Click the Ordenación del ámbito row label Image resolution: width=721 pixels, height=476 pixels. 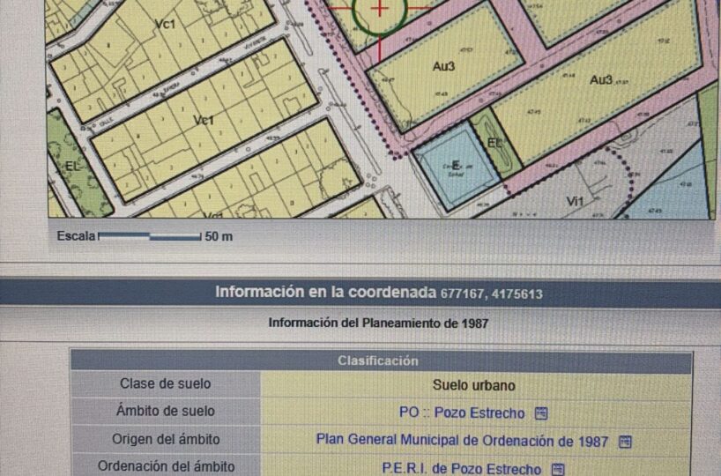166,467
